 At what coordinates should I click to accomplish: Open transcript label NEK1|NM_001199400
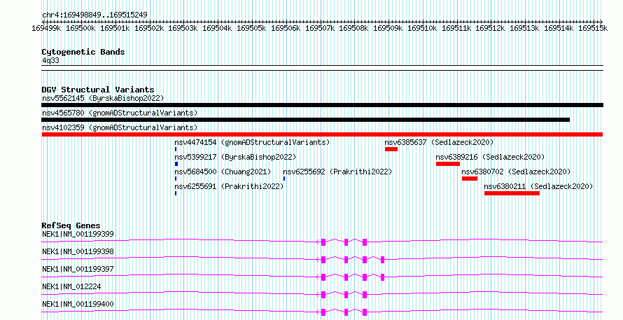[78, 304]
